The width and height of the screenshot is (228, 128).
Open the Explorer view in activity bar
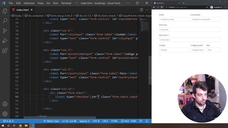click(5, 11)
